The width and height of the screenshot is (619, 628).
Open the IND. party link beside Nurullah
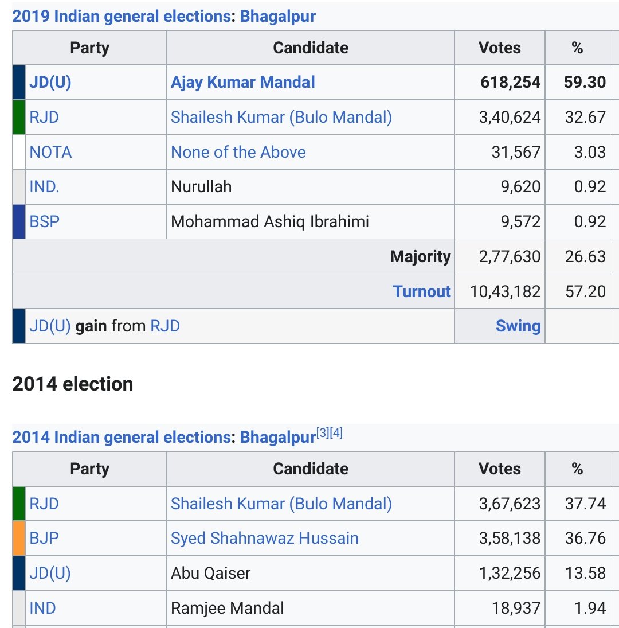coord(44,186)
